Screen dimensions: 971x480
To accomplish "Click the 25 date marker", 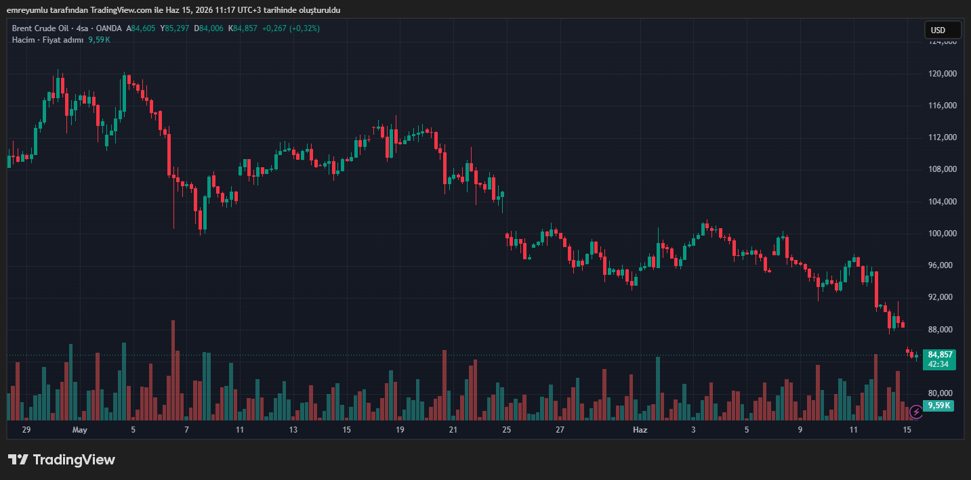I will pyautogui.click(x=507, y=430).
